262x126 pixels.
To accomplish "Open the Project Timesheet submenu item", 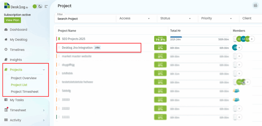I will [x=25, y=92].
